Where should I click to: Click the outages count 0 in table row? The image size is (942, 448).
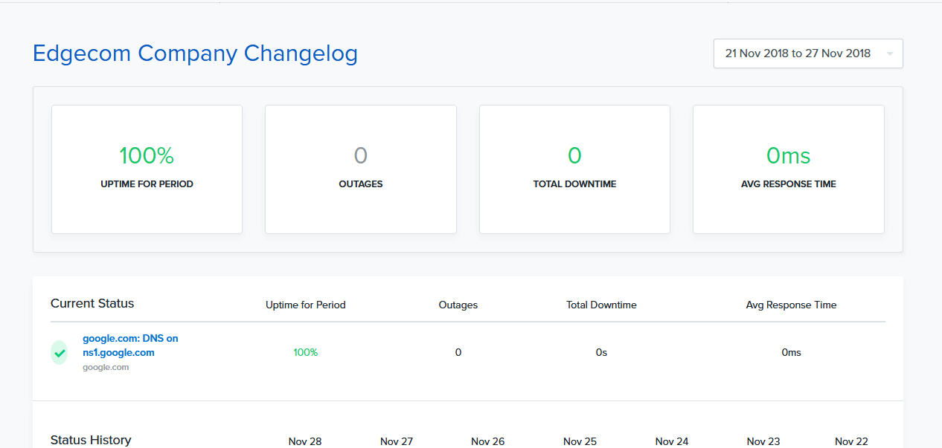pos(458,352)
